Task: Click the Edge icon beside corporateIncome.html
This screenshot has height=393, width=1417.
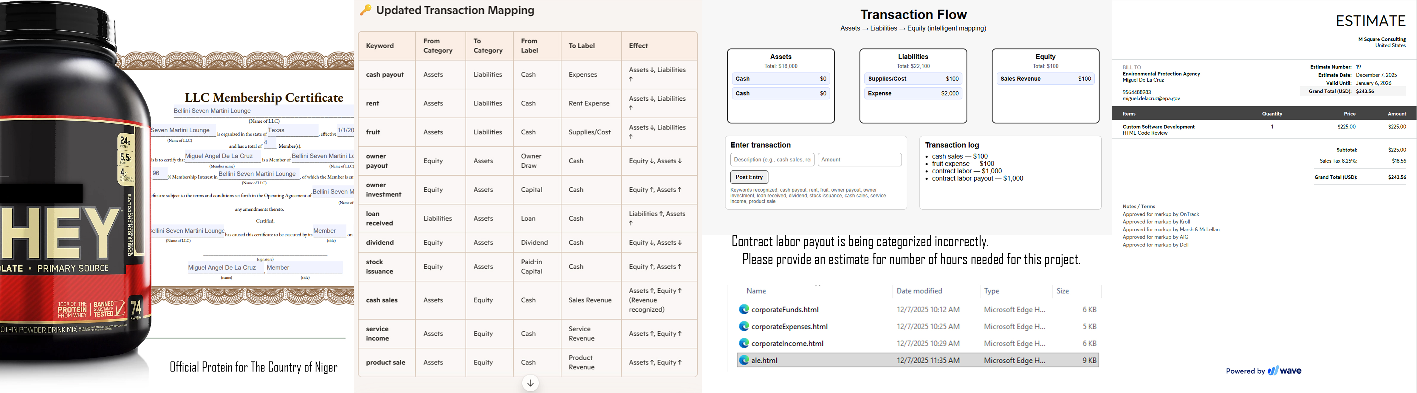Action: click(x=744, y=344)
